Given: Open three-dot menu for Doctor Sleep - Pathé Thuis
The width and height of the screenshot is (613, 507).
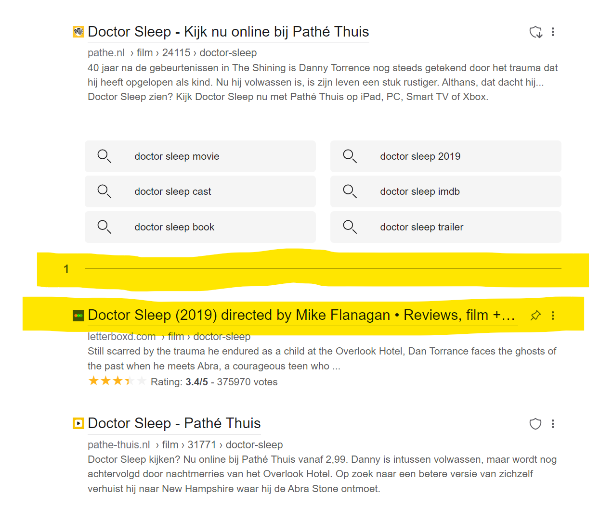Looking at the screenshot, I should pyautogui.click(x=553, y=424).
